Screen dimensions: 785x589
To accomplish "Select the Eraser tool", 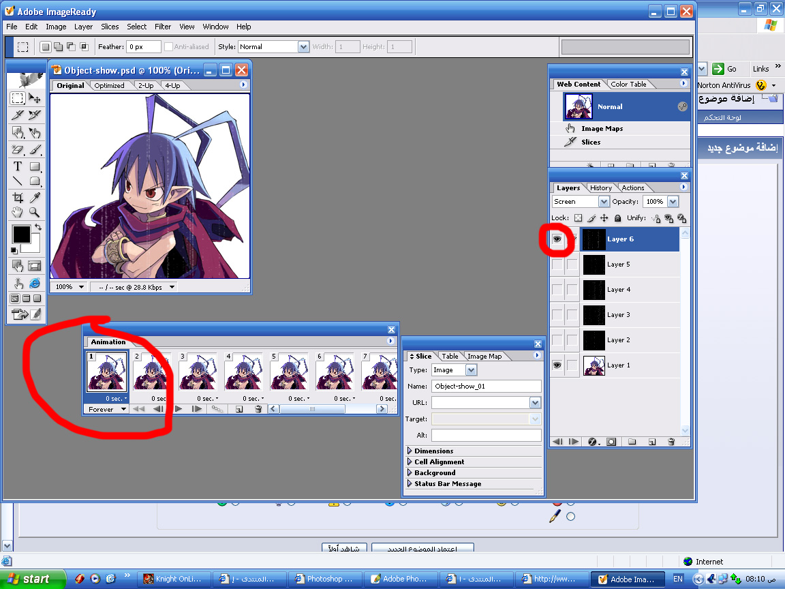I will pyautogui.click(x=18, y=149).
